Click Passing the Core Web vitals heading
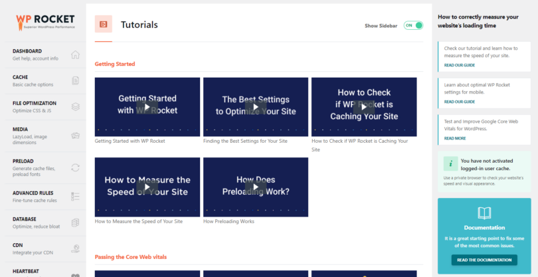 131,257
